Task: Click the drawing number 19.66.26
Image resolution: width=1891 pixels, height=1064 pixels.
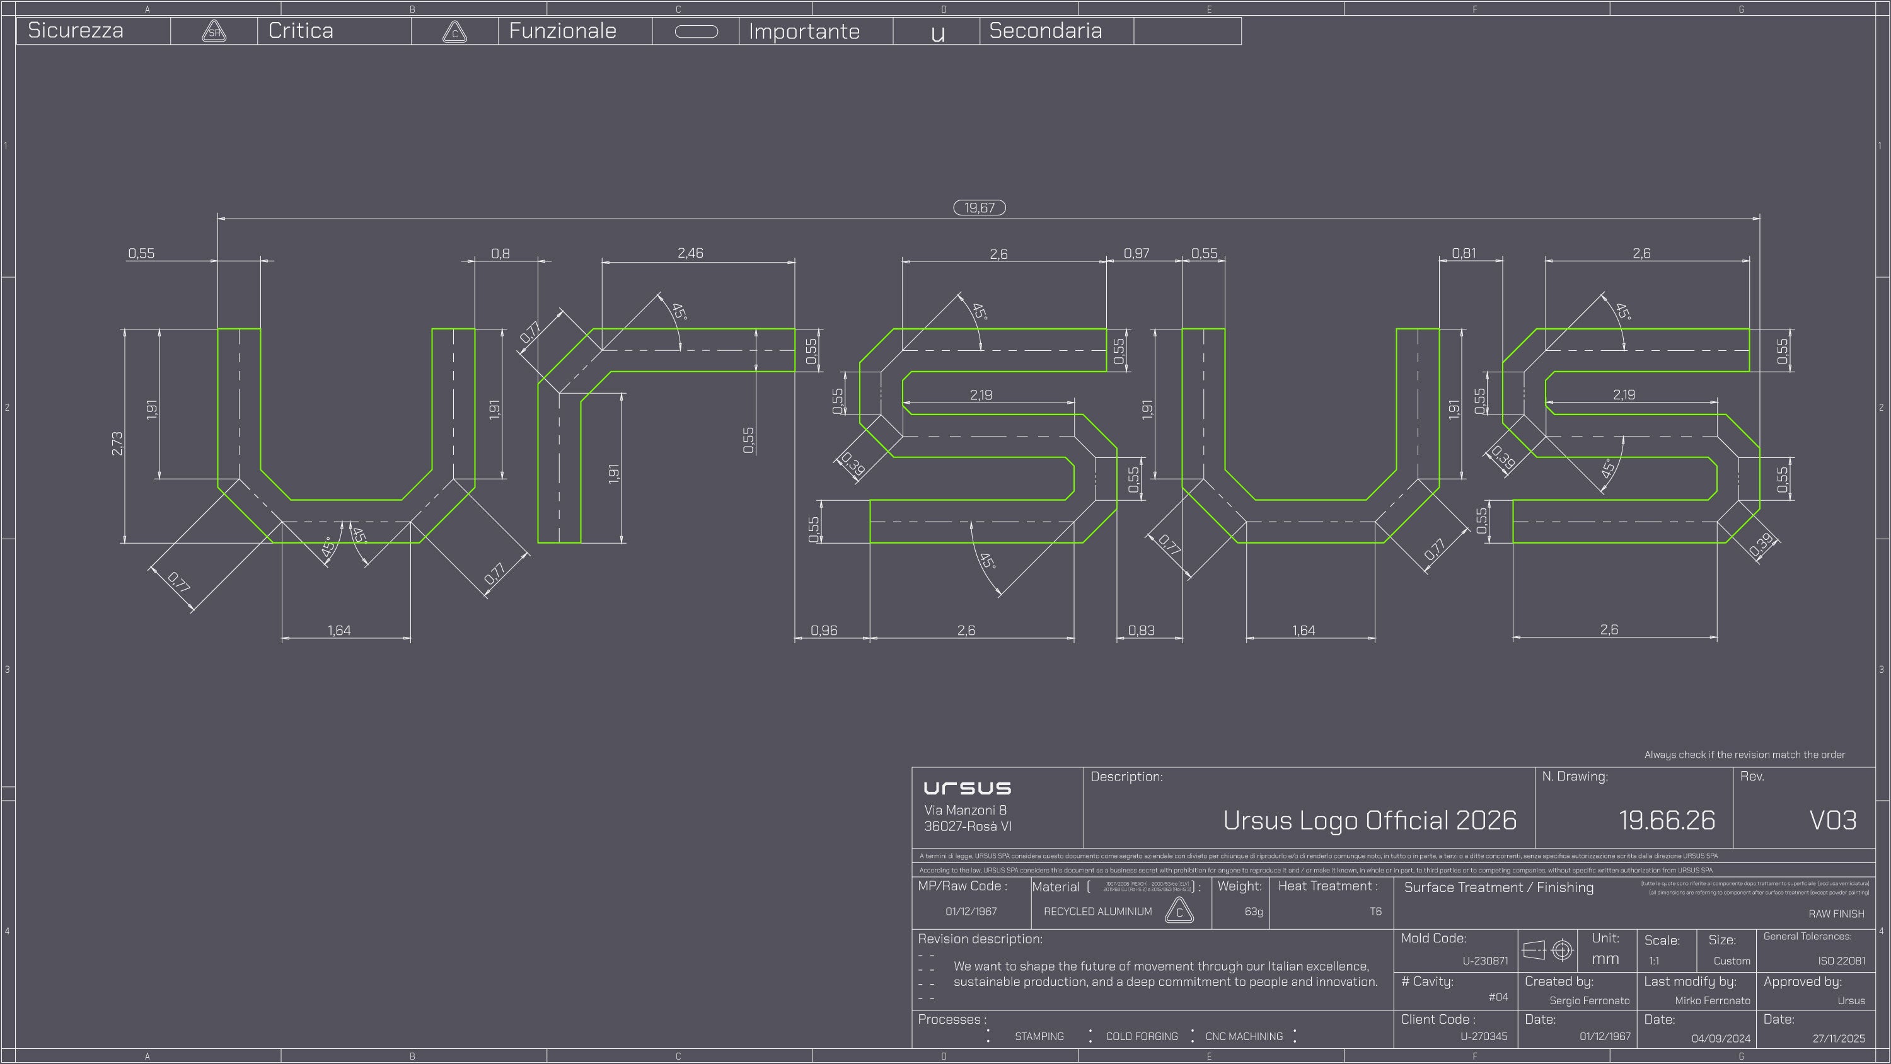Action: tap(1667, 820)
